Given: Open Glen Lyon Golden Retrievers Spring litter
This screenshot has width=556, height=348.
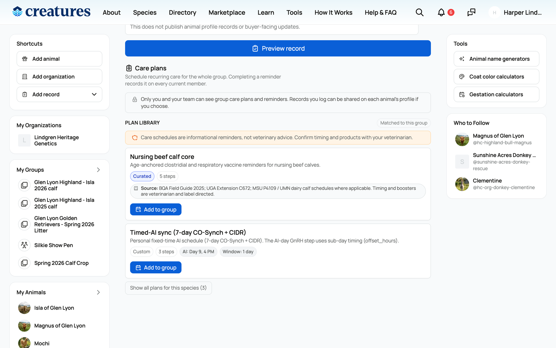Looking at the screenshot, I should coord(64,224).
